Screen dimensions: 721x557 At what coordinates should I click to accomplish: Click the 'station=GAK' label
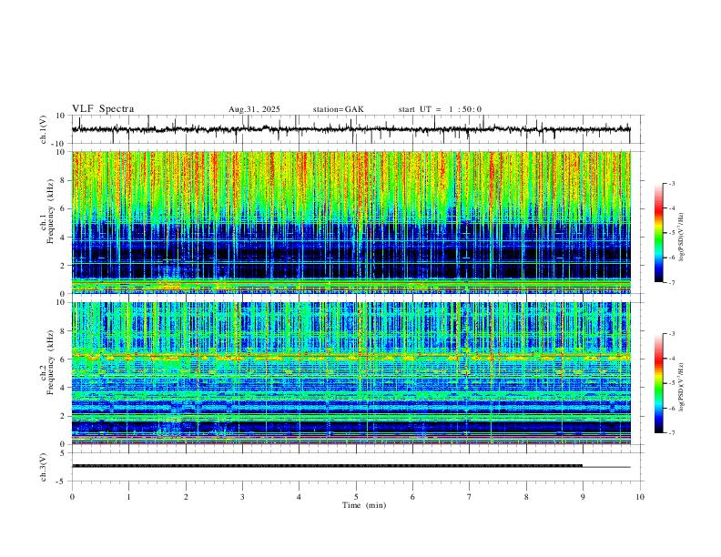point(338,109)
